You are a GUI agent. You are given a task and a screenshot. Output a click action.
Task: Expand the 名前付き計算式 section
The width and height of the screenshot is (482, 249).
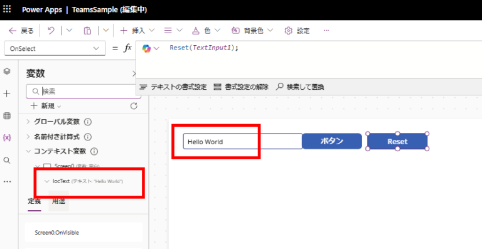coord(28,137)
